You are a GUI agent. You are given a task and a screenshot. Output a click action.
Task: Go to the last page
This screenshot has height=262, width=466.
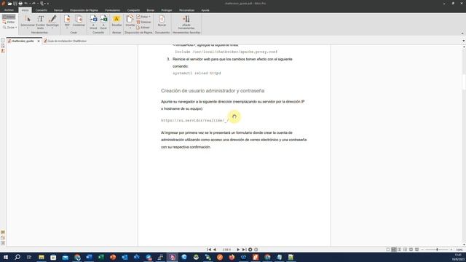coord(244,250)
